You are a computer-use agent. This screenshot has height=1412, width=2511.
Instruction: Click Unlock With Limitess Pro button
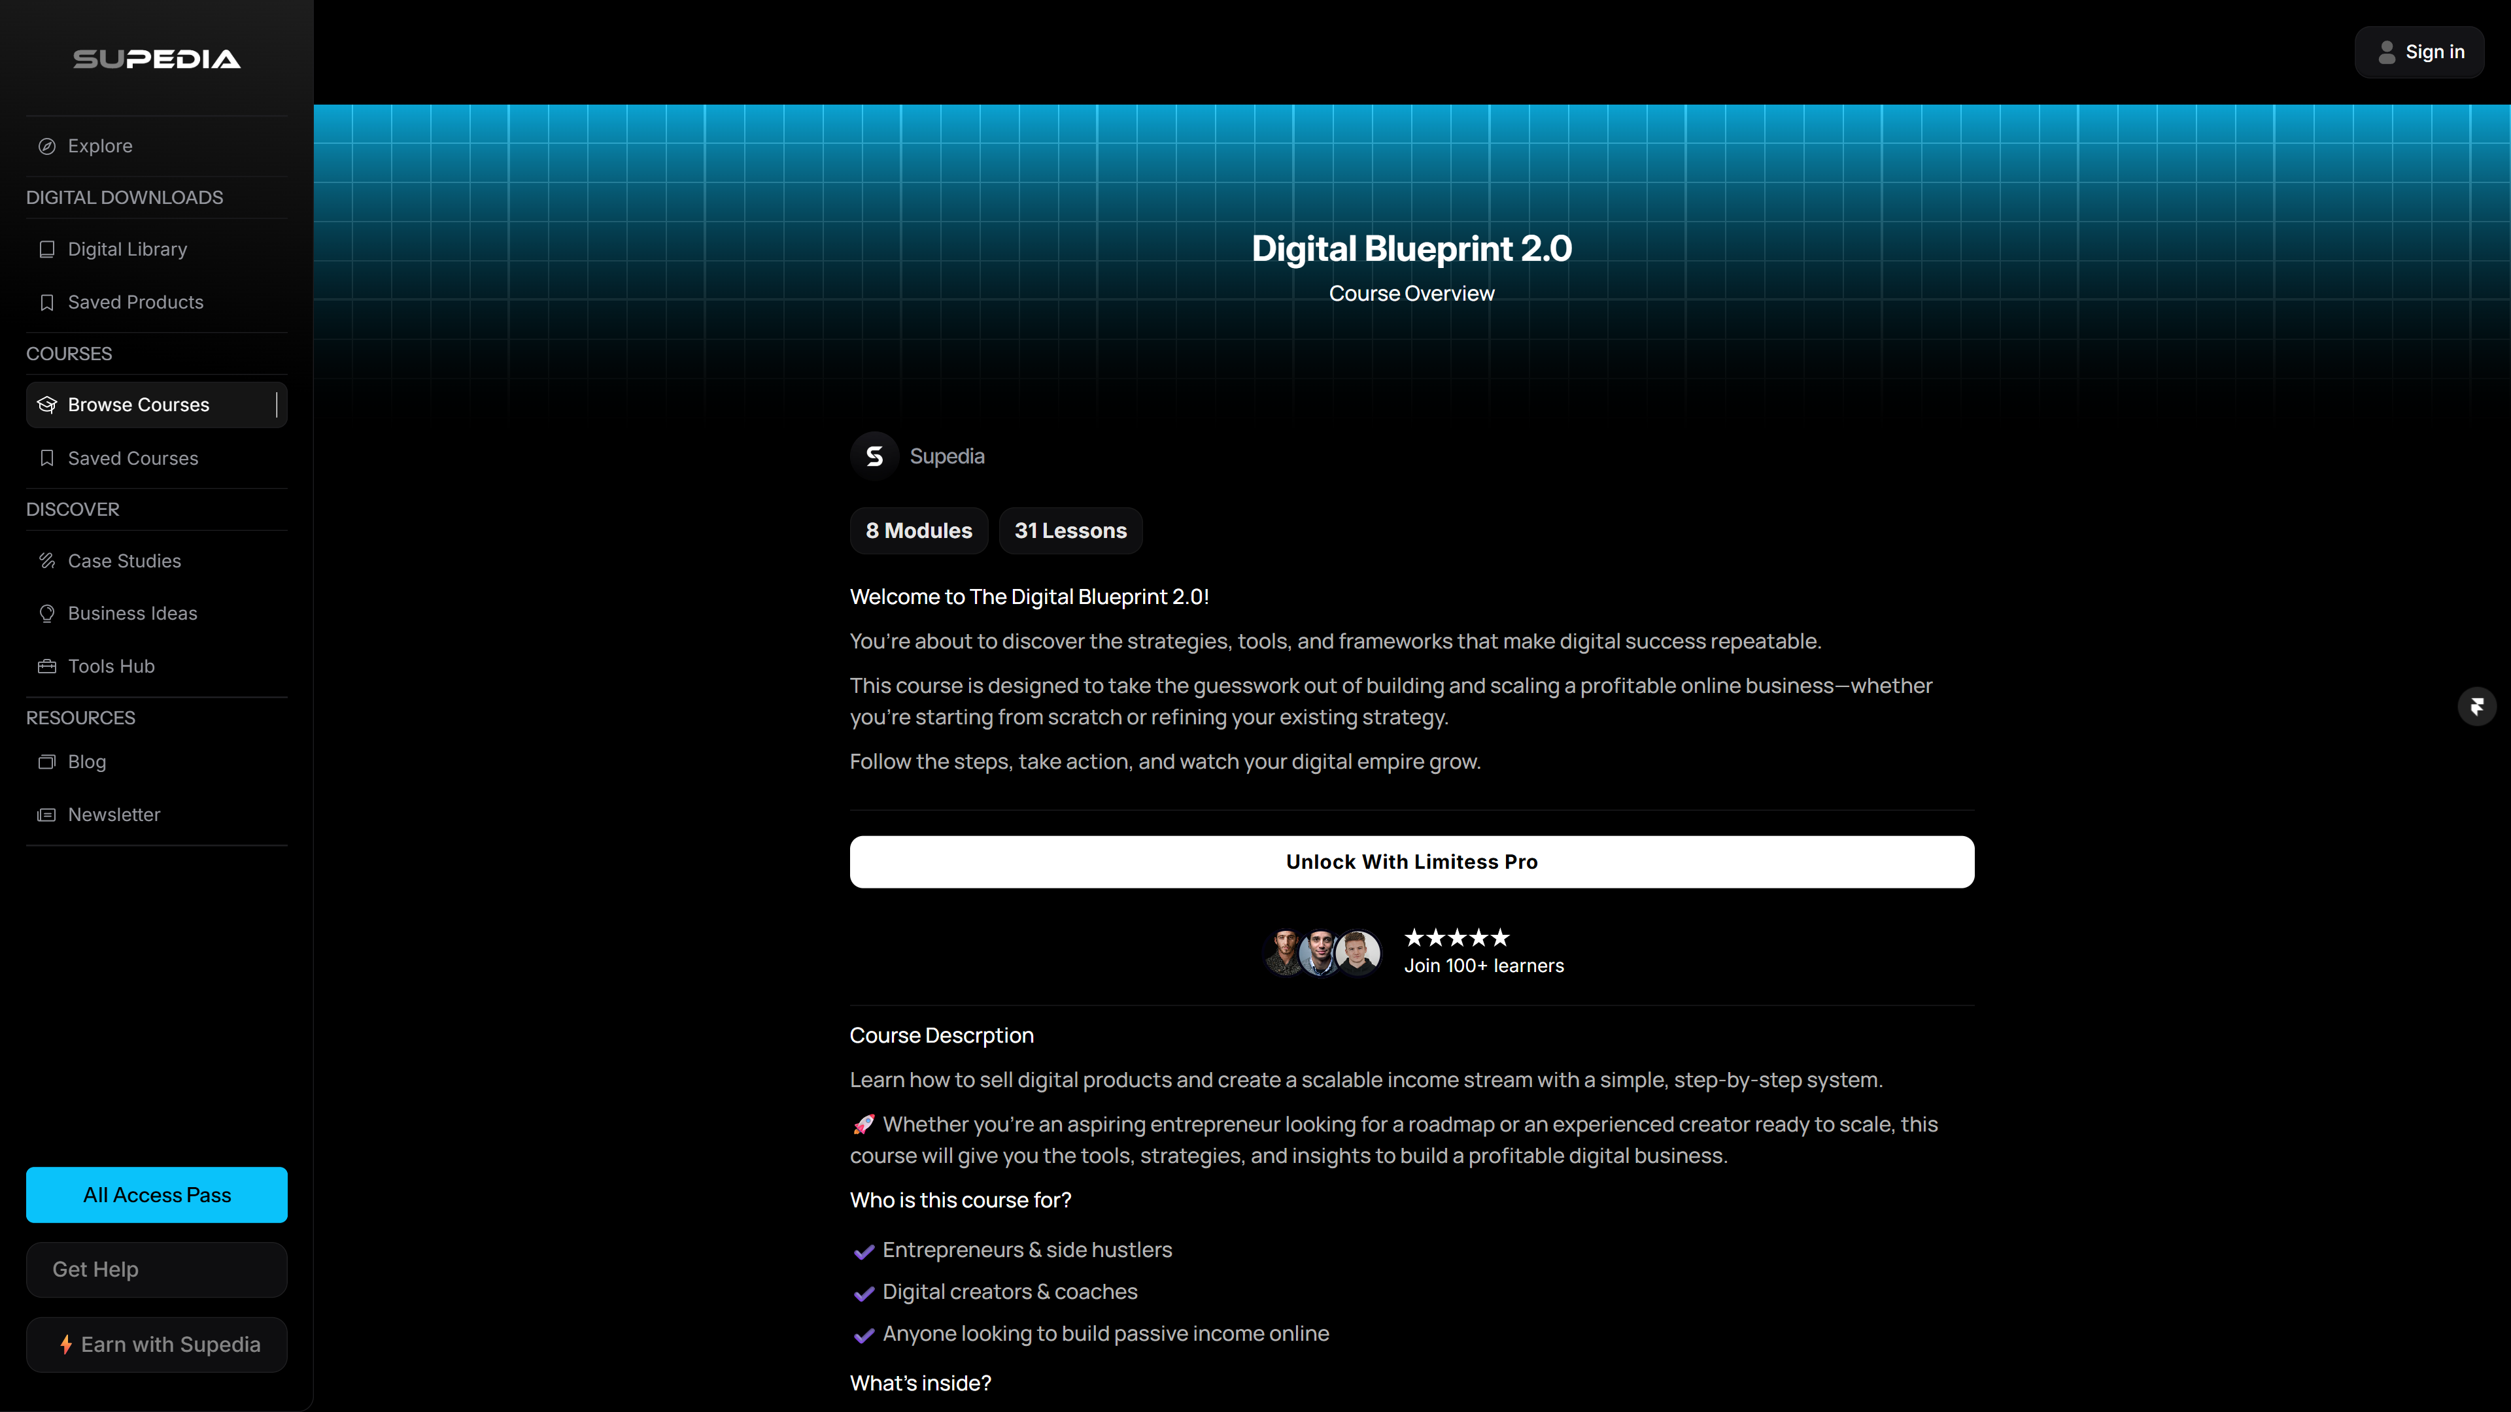[1412, 862]
